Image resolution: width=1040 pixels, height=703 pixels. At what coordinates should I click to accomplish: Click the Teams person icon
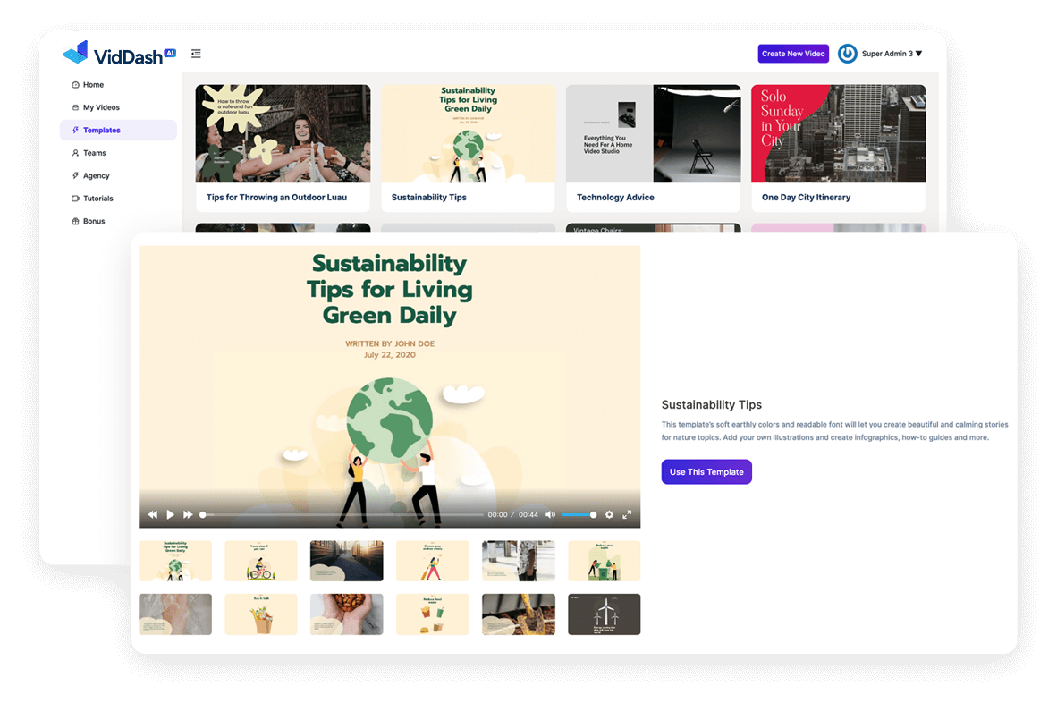75,153
